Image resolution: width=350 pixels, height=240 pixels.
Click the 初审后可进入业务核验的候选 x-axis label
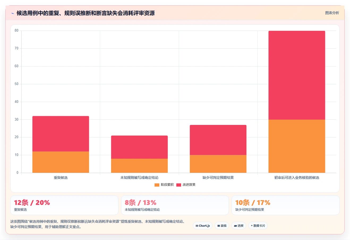297,178
